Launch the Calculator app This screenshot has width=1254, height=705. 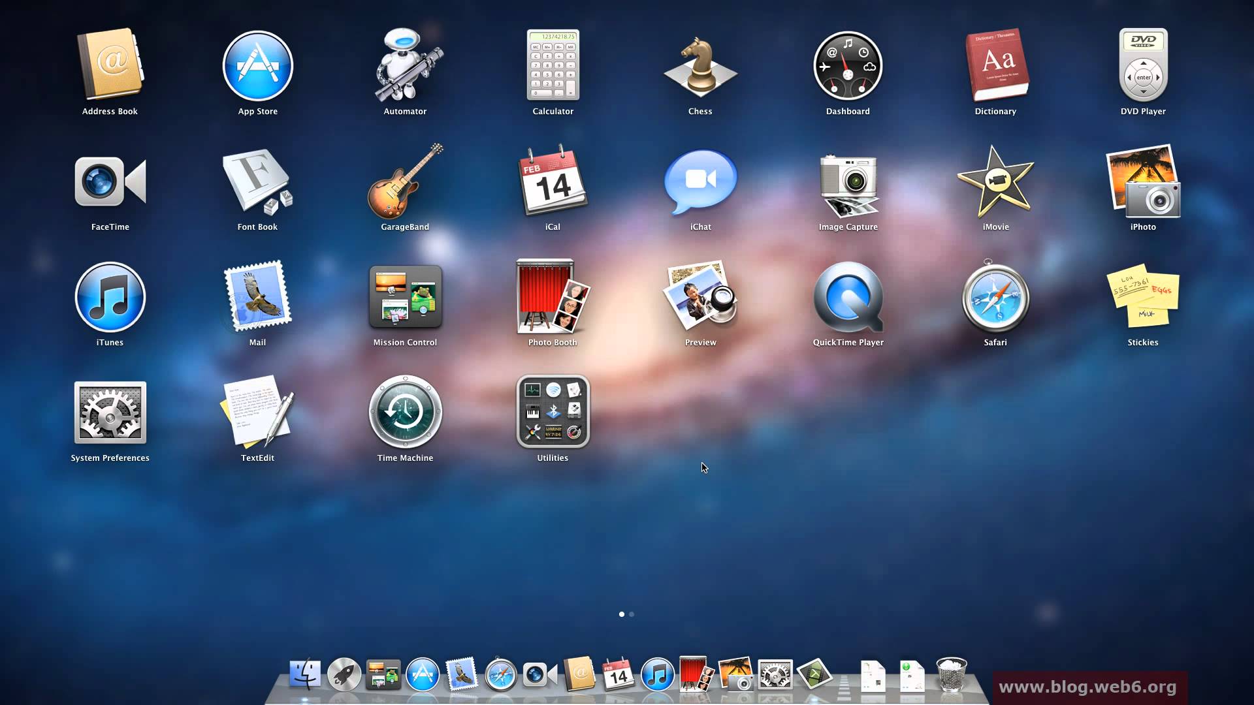click(553, 65)
